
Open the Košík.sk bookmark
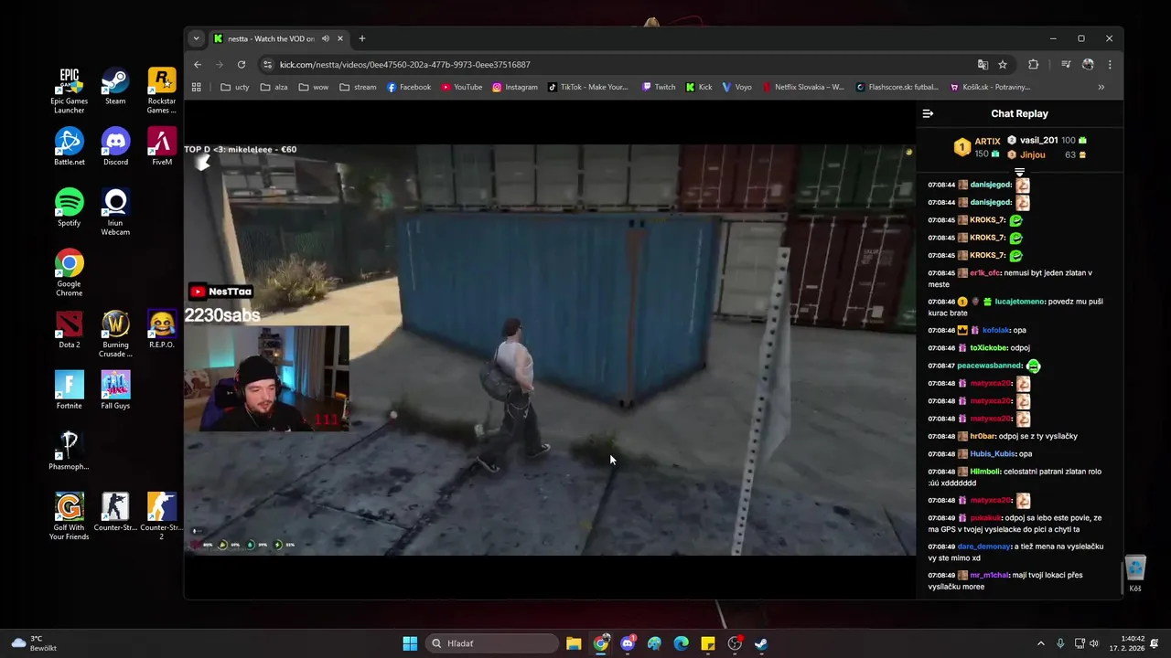click(x=991, y=87)
